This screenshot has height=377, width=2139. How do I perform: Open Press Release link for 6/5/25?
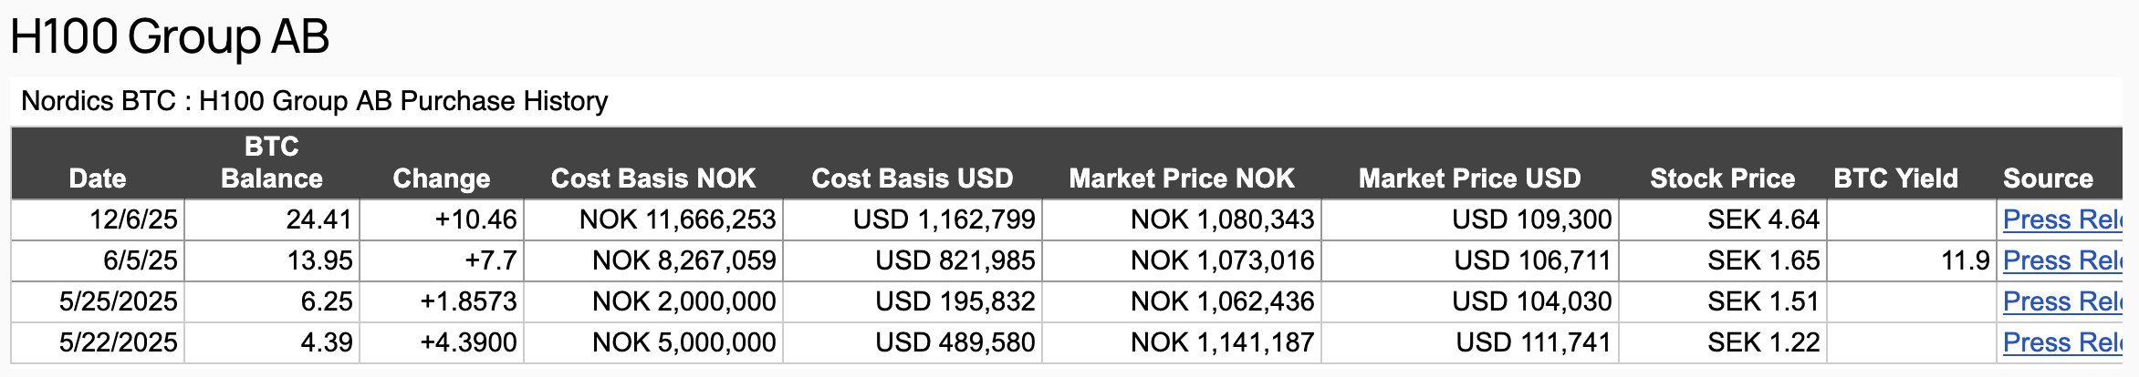point(2062,260)
